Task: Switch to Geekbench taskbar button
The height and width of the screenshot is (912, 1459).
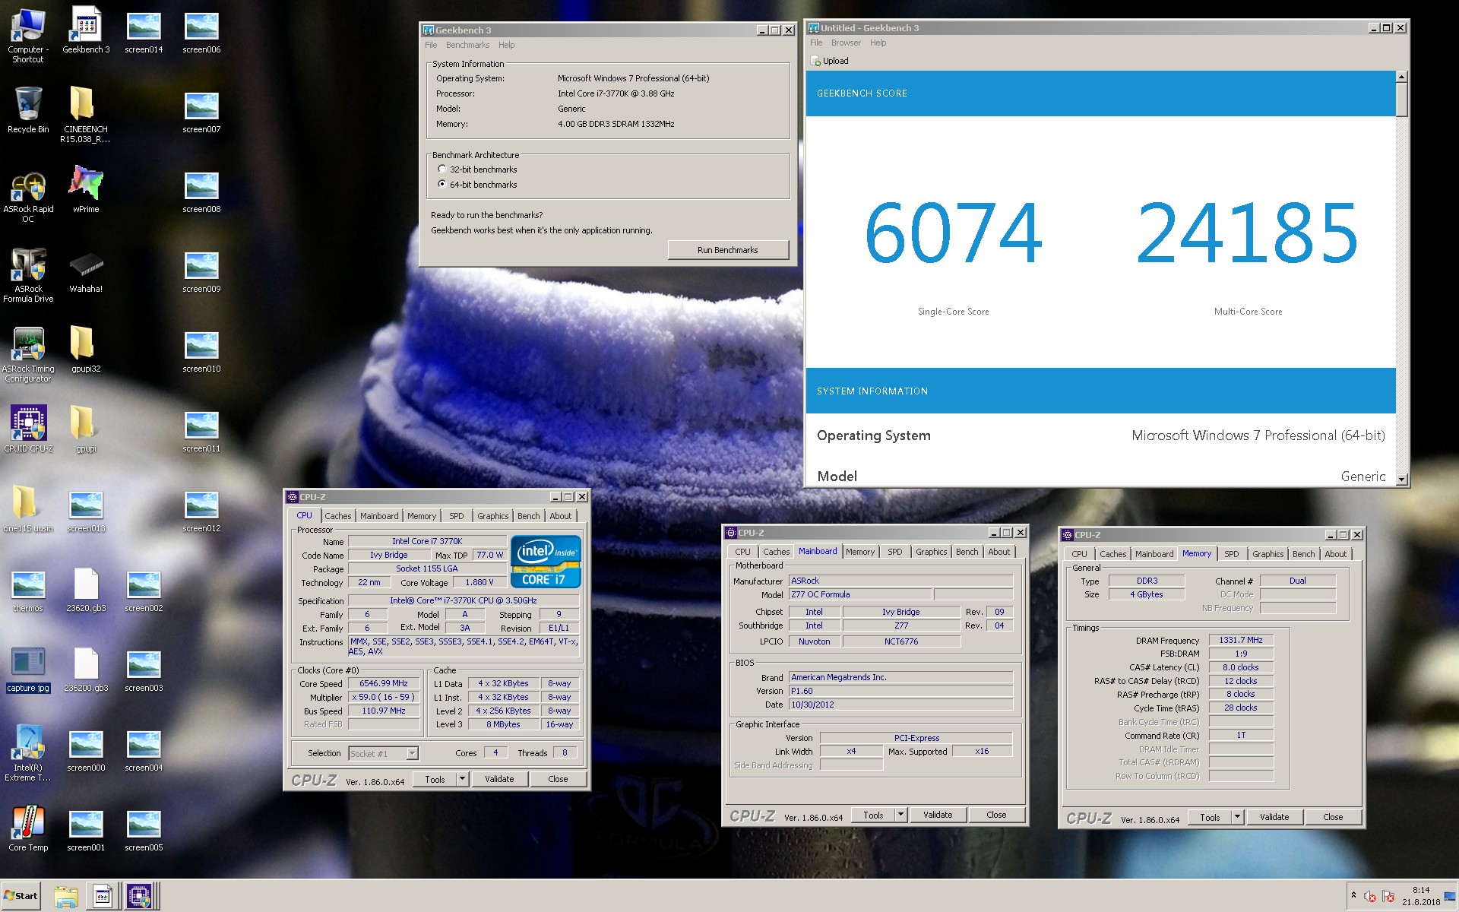Action: pyautogui.click(x=103, y=897)
